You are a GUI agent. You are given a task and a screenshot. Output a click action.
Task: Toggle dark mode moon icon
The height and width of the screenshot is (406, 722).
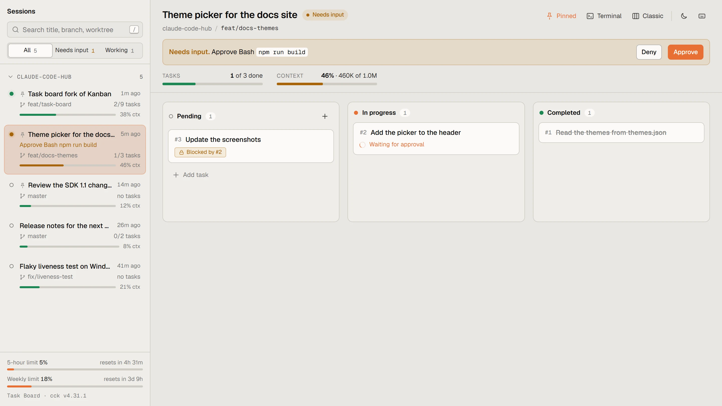click(x=684, y=16)
